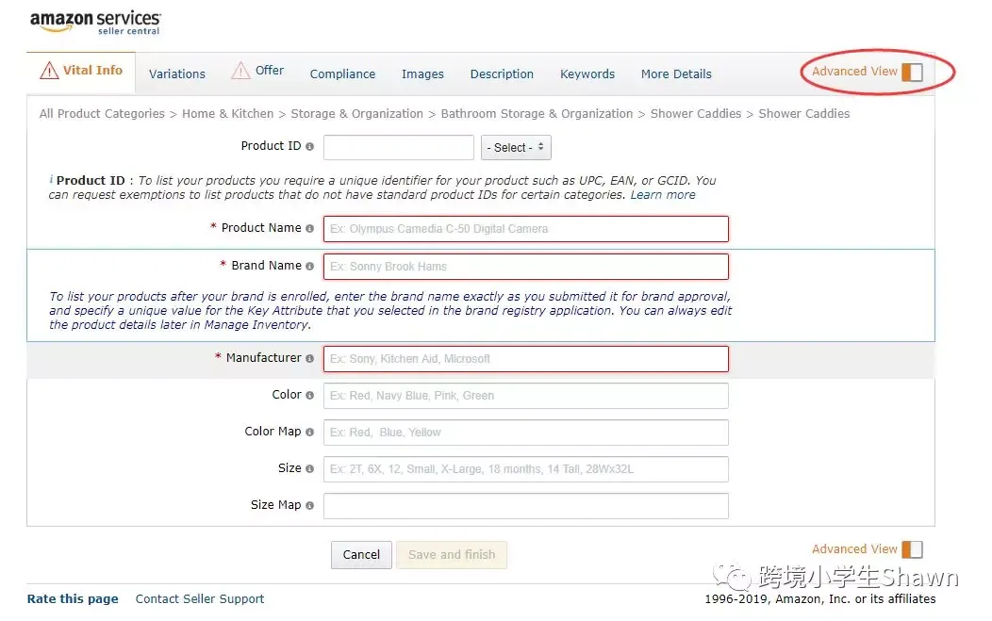Go to the Images tab
Image resolution: width=992 pixels, height=621 pixels.
422,74
